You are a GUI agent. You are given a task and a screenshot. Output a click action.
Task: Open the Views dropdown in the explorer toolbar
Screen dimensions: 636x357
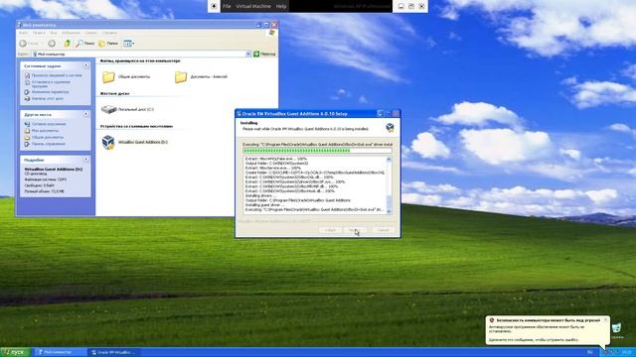click(128, 44)
